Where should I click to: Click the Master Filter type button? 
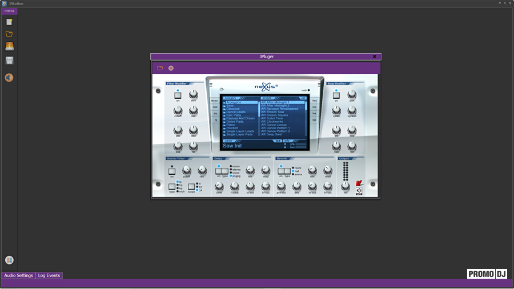172,187
